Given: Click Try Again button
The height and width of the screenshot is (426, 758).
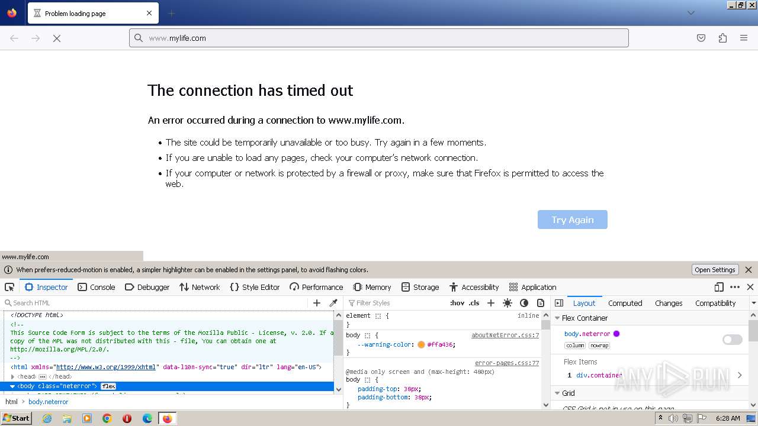Looking at the screenshot, I should [x=573, y=220].
